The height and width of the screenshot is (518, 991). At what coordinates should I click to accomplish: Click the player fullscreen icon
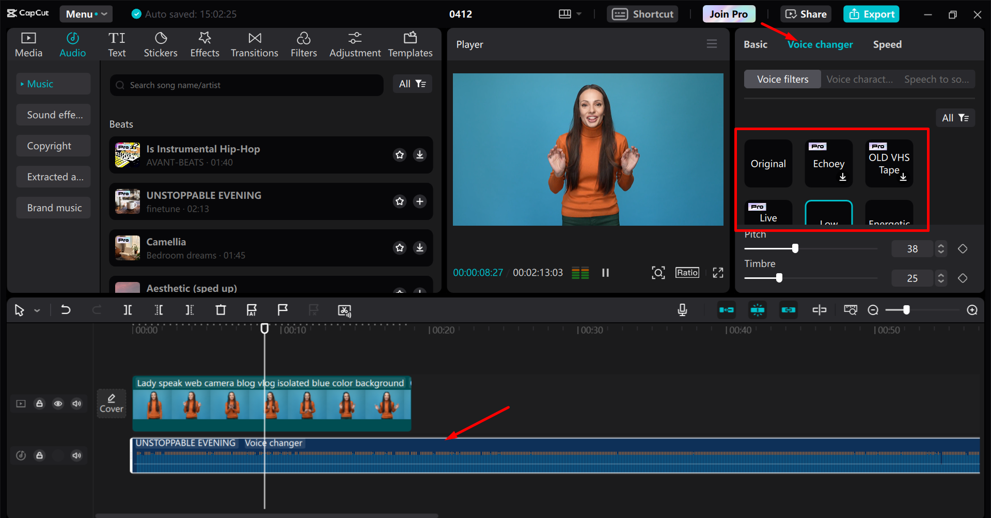(x=718, y=273)
